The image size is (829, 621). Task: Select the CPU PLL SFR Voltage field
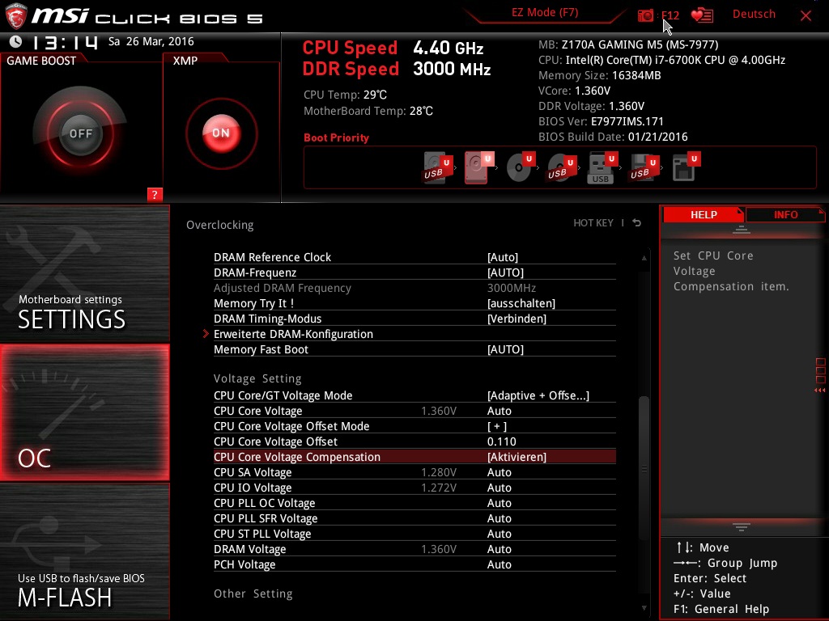[x=414, y=518]
